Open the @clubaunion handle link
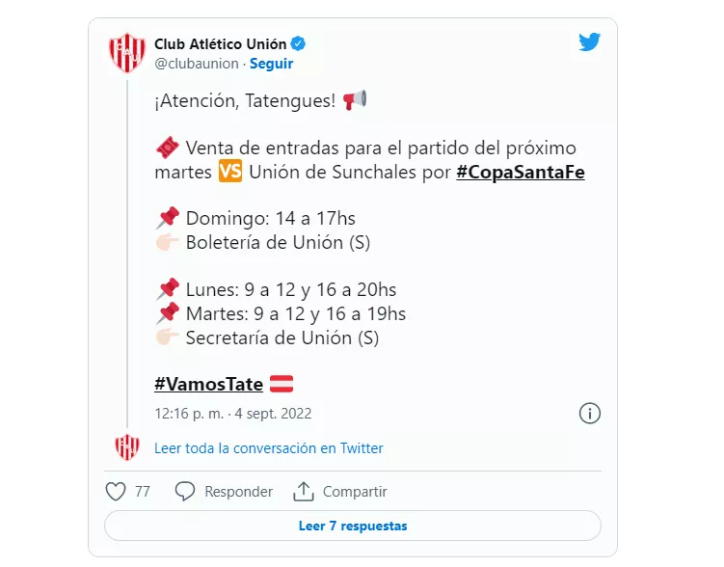The width and height of the screenshot is (724, 567). (x=196, y=64)
